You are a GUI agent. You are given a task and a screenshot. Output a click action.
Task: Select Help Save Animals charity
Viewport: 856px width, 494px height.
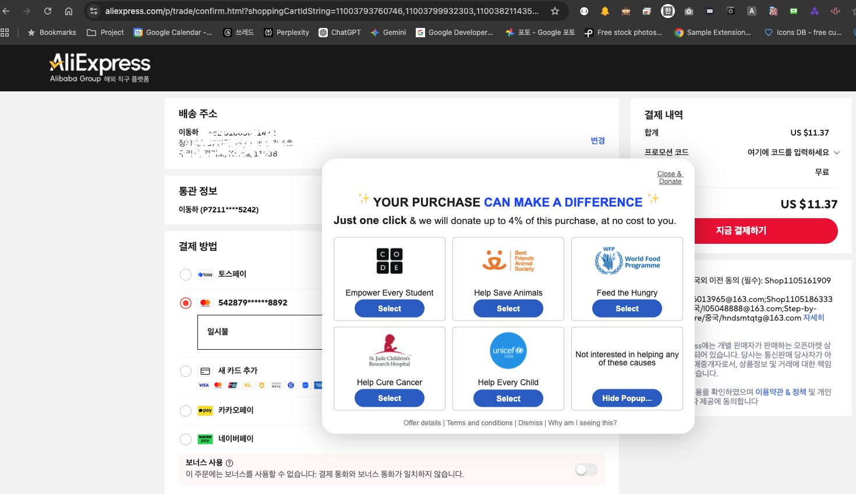point(508,308)
